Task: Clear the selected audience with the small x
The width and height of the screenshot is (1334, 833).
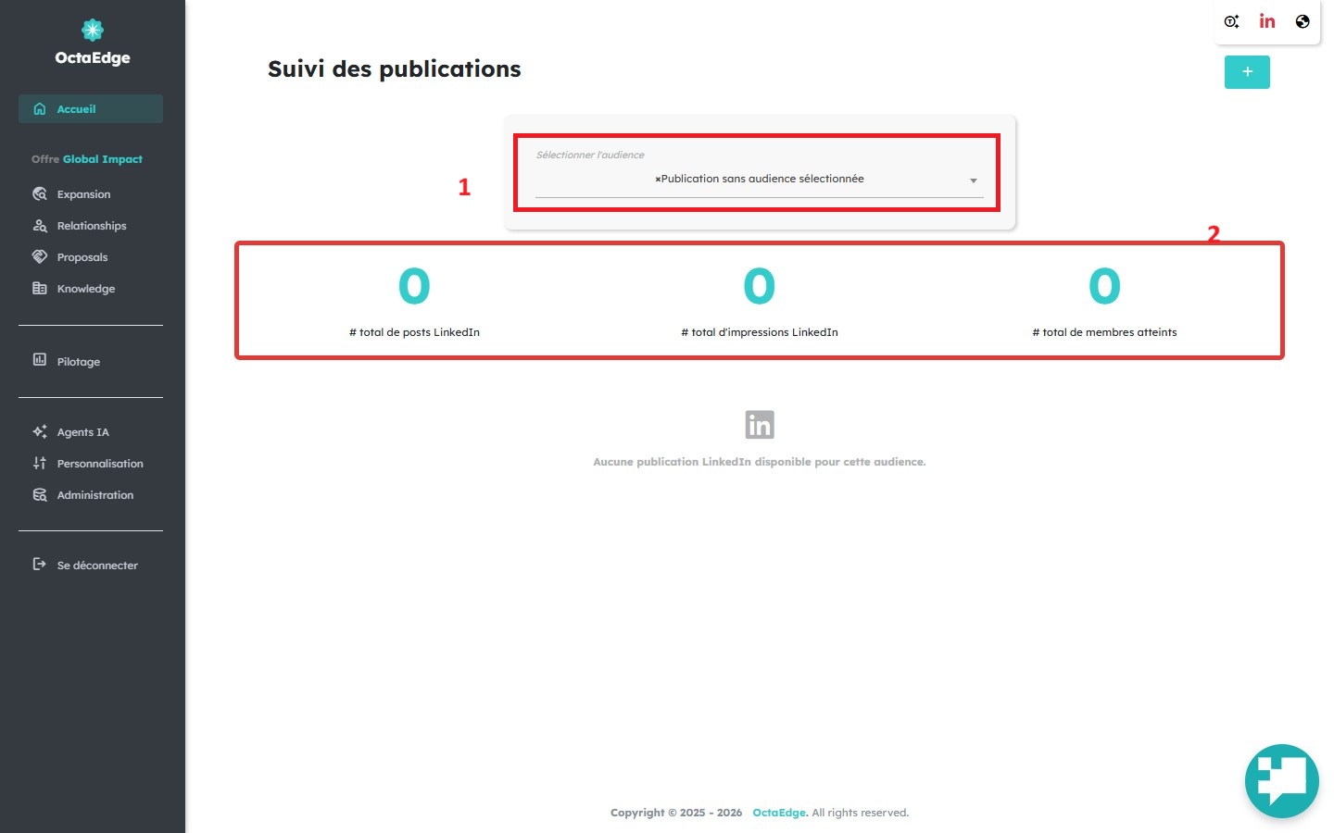Action: click(x=658, y=180)
